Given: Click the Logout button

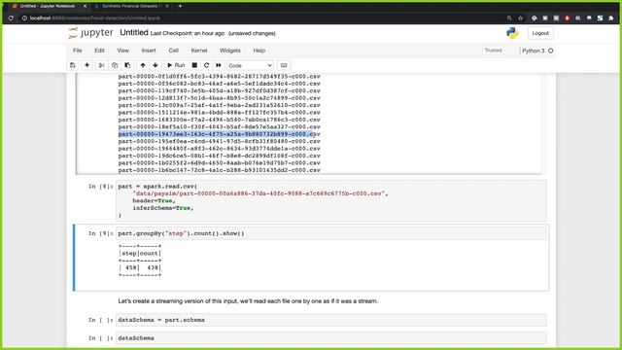Looking at the screenshot, I should pyautogui.click(x=540, y=33).
